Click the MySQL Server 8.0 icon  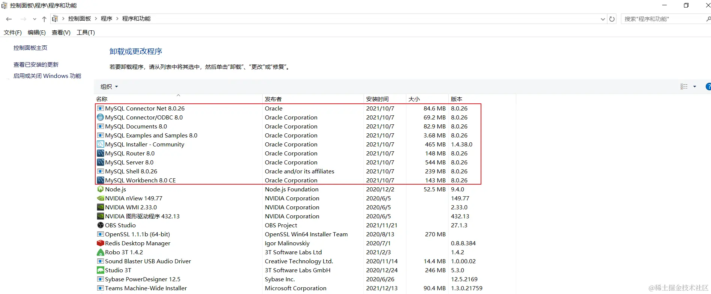point(101,162)
